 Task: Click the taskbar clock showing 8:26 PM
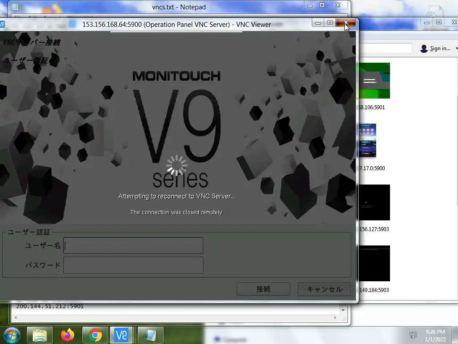tap(435, 335)
